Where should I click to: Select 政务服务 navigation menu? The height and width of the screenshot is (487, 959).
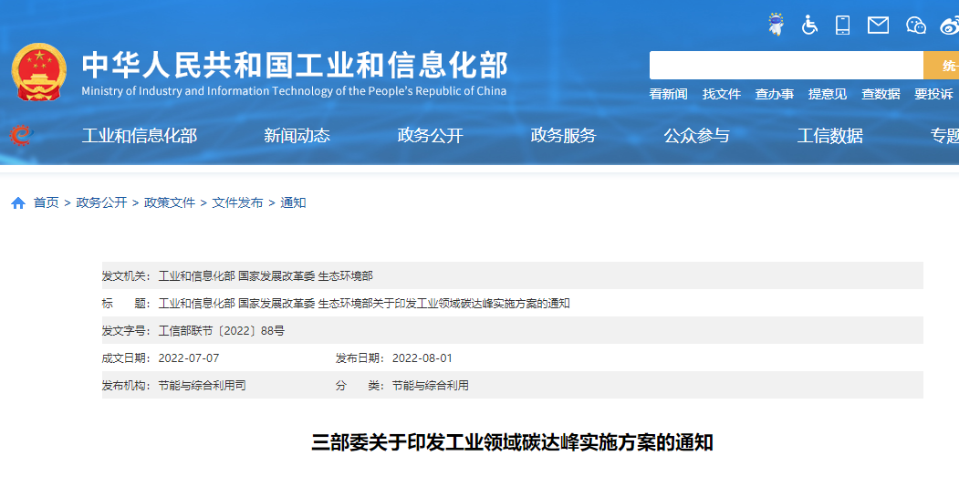tap(563, 136)
